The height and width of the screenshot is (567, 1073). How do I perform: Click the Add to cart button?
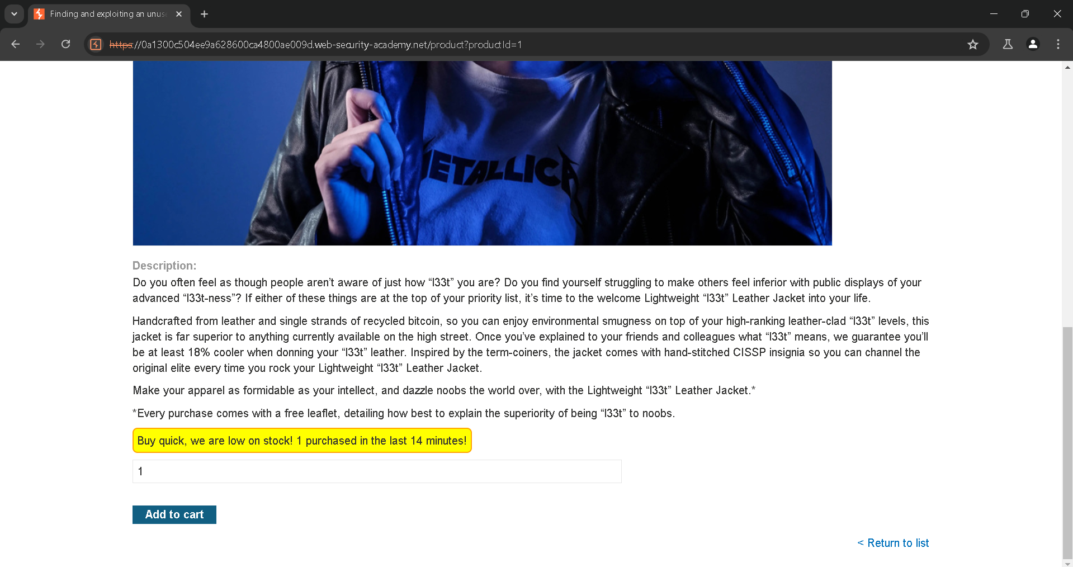pyautogui.click(x=174, y=514)
